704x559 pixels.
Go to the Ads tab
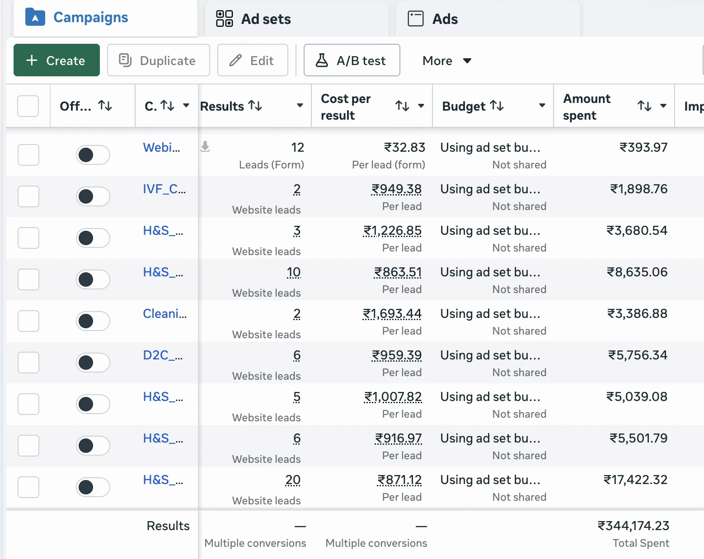click(x=488, y=19)
